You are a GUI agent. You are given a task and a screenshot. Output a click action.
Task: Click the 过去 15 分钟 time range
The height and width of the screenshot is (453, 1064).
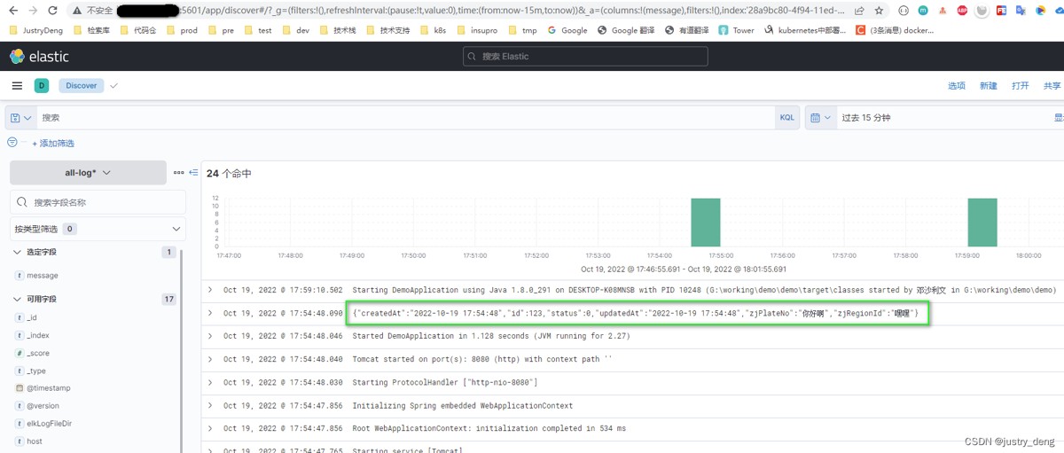[x=866, y=118]
